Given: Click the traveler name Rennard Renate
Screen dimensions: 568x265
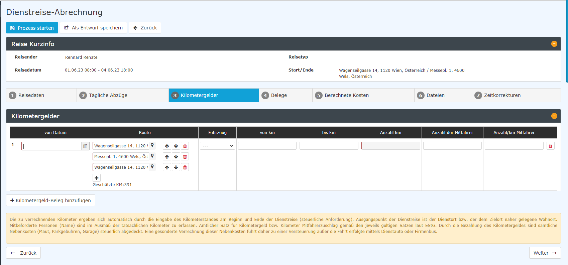Looking at the screenshot, I should 81,57.
